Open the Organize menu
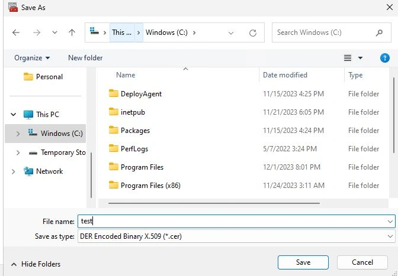Screen dimensions: 398x276 (32, 58)
